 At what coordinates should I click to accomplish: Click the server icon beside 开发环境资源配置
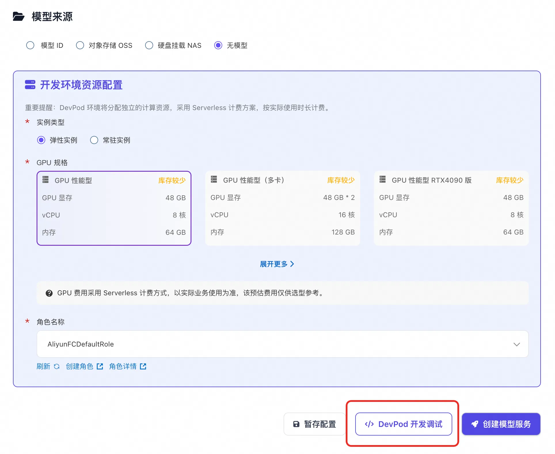[30, 85]
